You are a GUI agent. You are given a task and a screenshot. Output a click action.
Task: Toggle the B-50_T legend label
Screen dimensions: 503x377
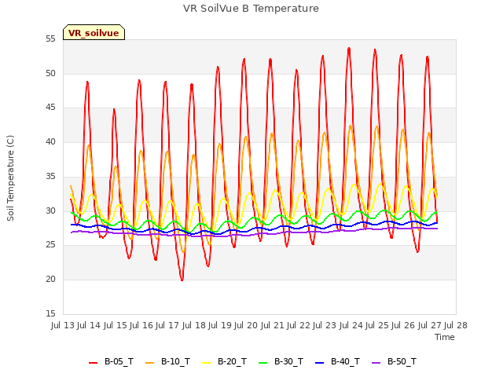click(402, 362)
